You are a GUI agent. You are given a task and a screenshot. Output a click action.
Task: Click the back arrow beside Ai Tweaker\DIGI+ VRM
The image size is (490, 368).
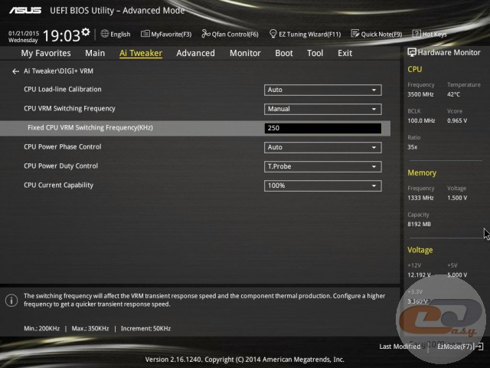click(15, 71)
